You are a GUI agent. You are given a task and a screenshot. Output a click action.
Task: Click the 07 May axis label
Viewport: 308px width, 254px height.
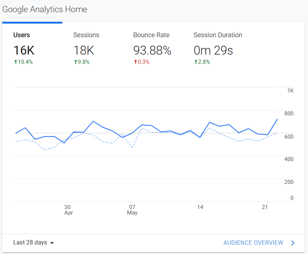pyautogui.click(x=132, y=209)
